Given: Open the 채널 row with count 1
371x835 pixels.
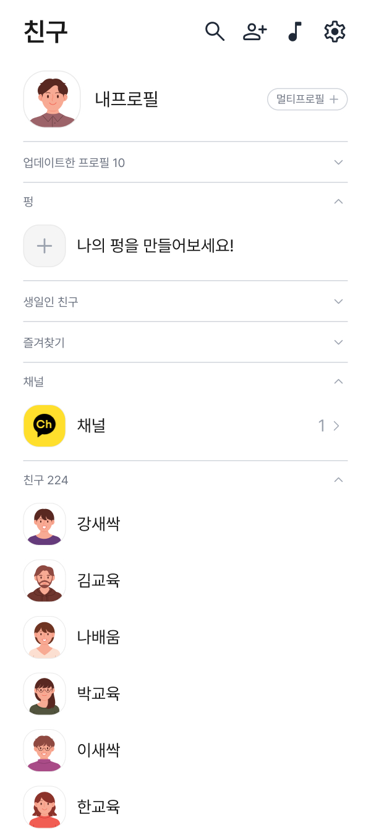Looking at the screenshot, I should click(x=185, y=426).
